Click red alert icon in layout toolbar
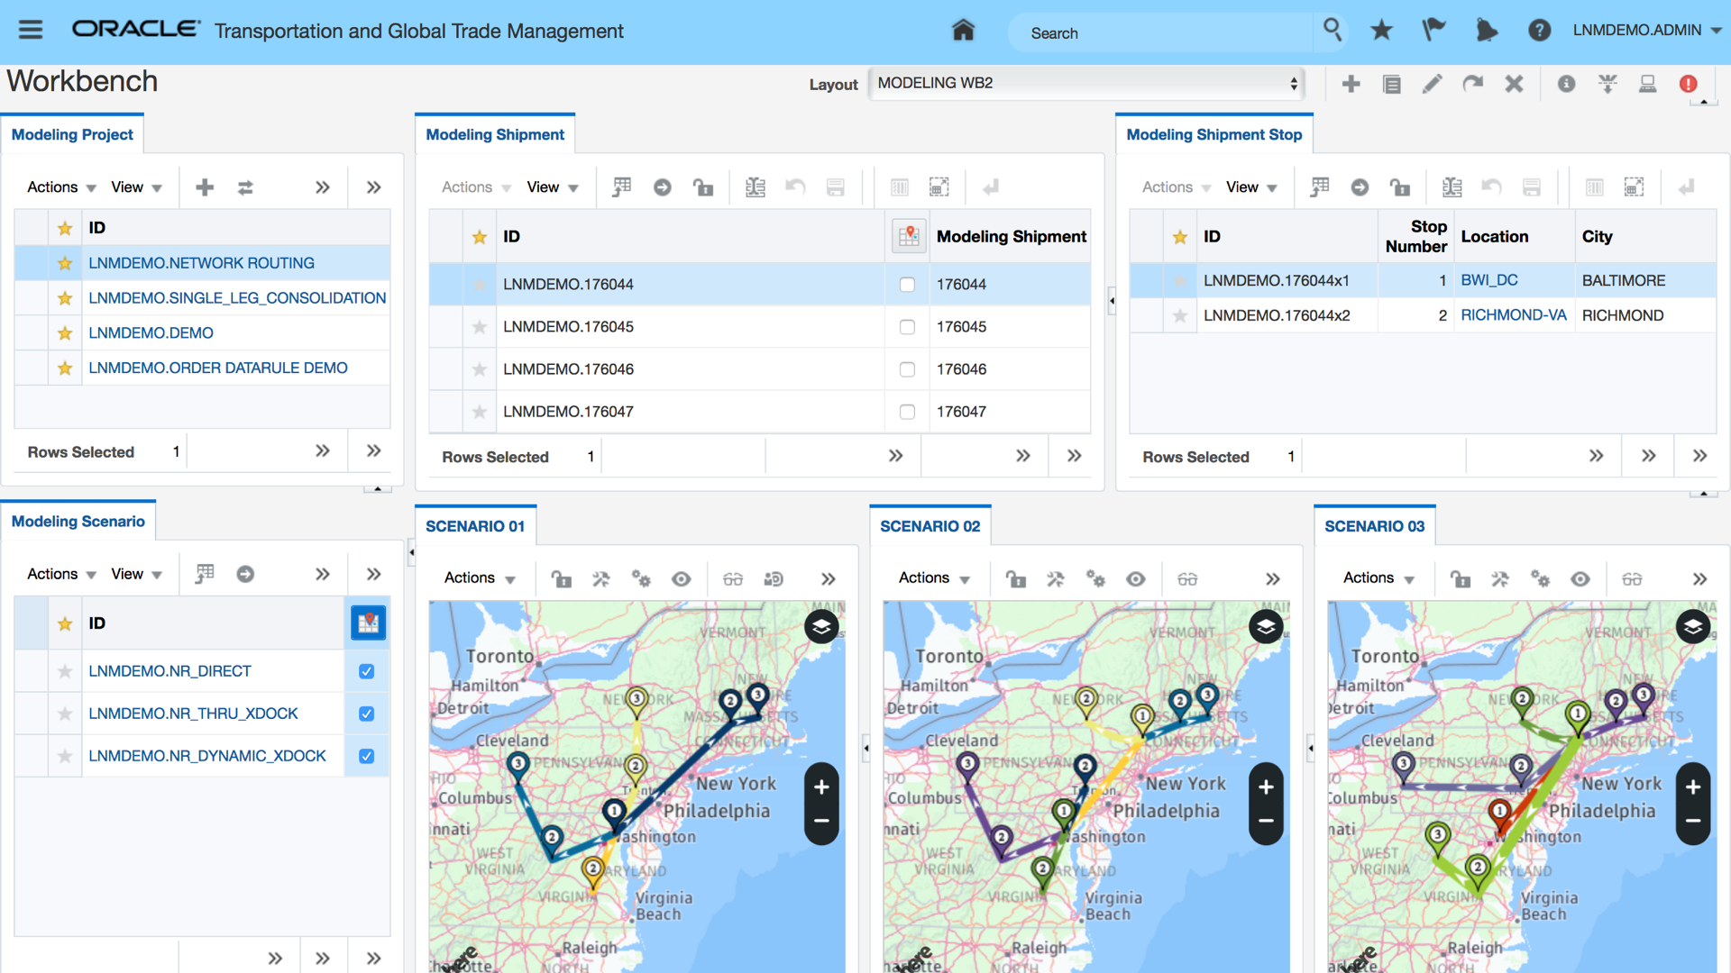The height and width of the screenshot is (973, 1731). point(1688,84)
